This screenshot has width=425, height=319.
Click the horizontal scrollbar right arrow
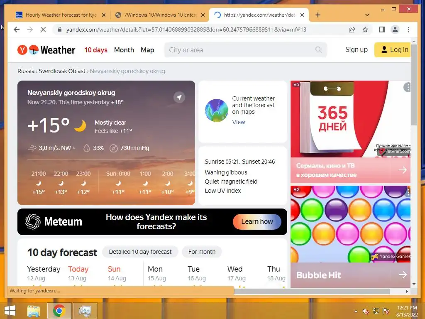pyautogui.click(x=407, y=291)
